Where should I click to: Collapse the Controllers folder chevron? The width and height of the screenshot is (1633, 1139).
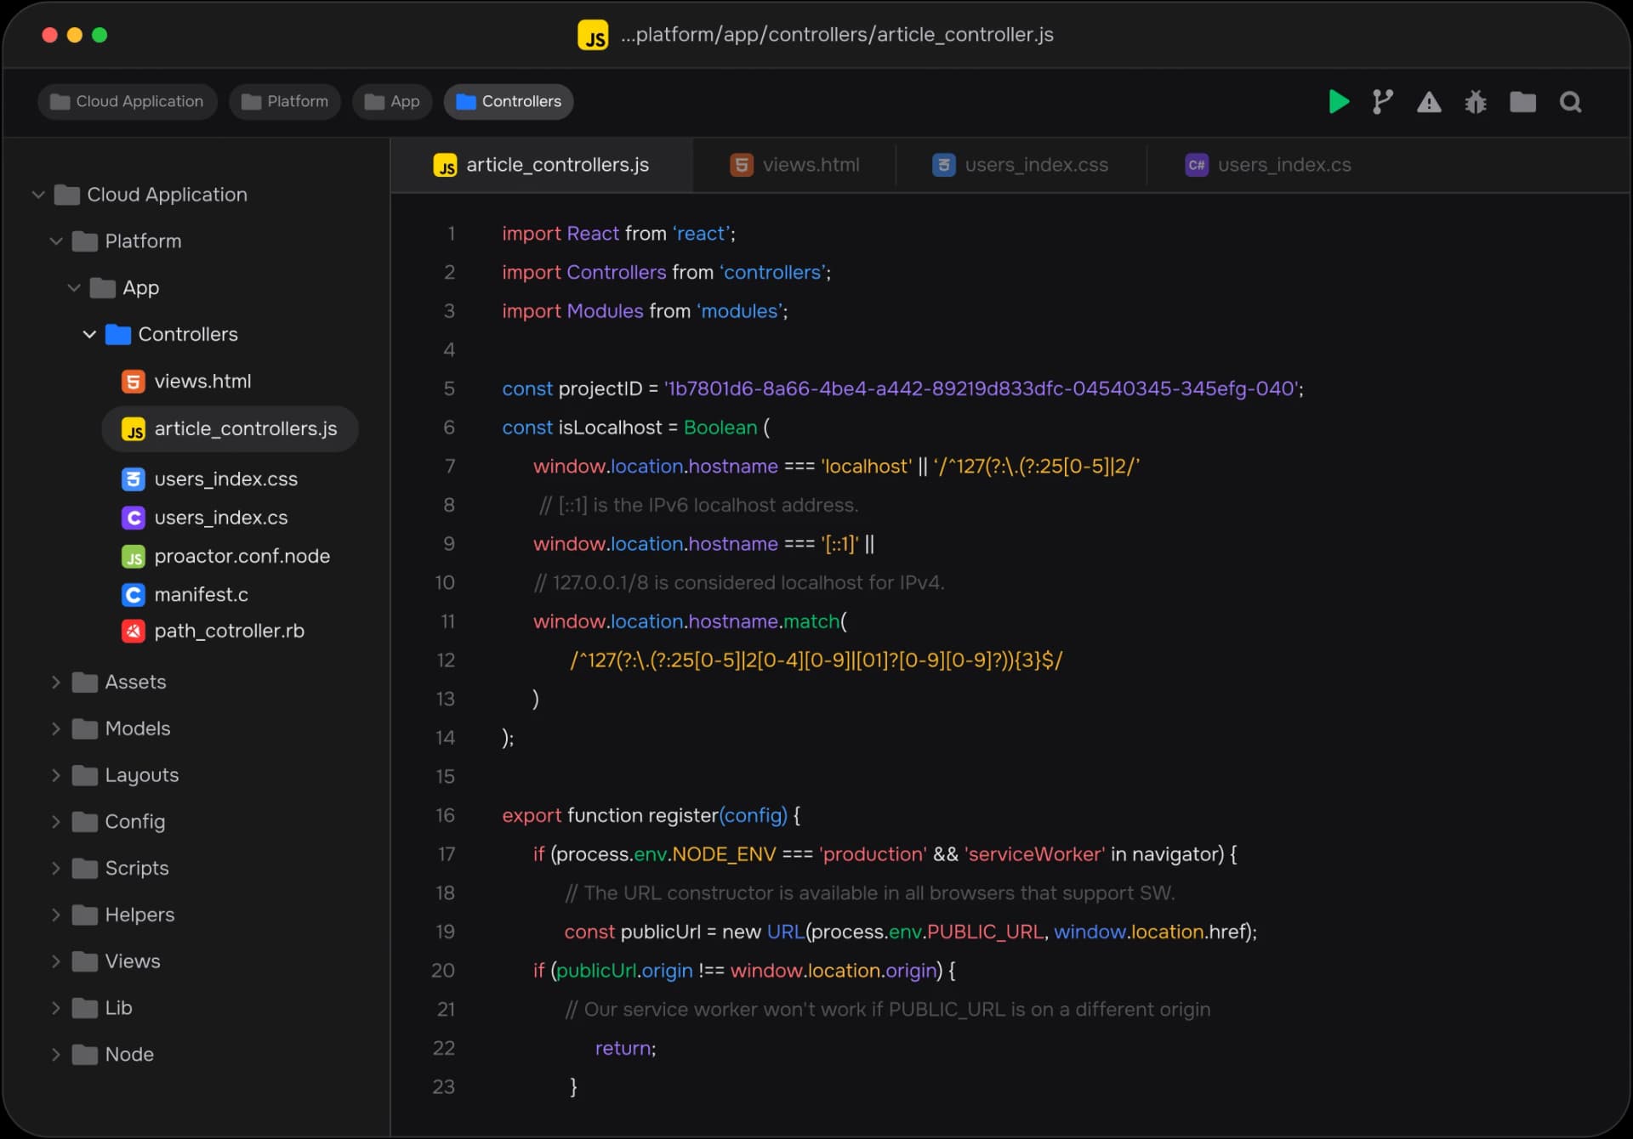pyautogui.click(x=89, y=334)
